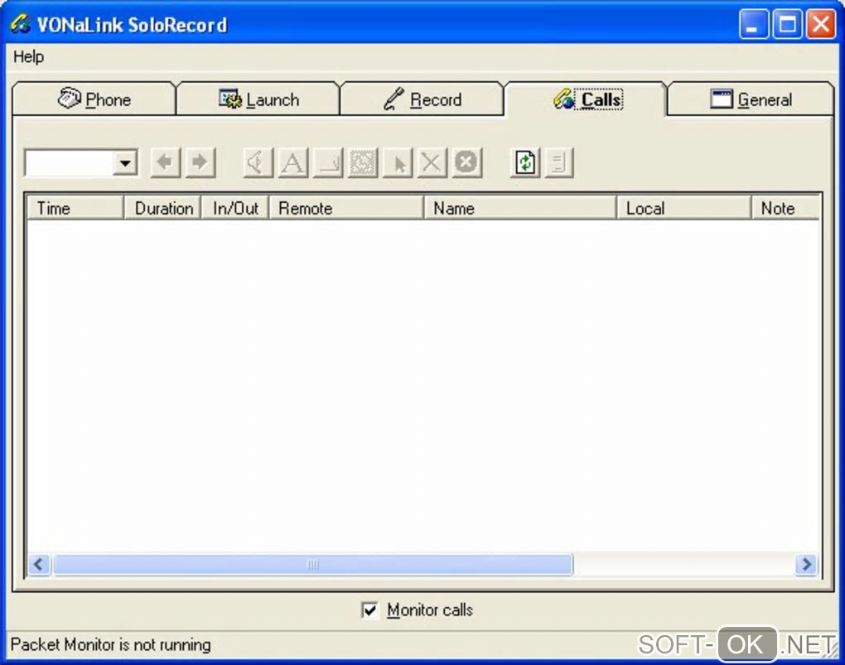Image resolution: width=845 pixels, height=665 pixels.
Task: Maximize the VONaLink SoloRecord window
Action: click(x=787, y=24)
